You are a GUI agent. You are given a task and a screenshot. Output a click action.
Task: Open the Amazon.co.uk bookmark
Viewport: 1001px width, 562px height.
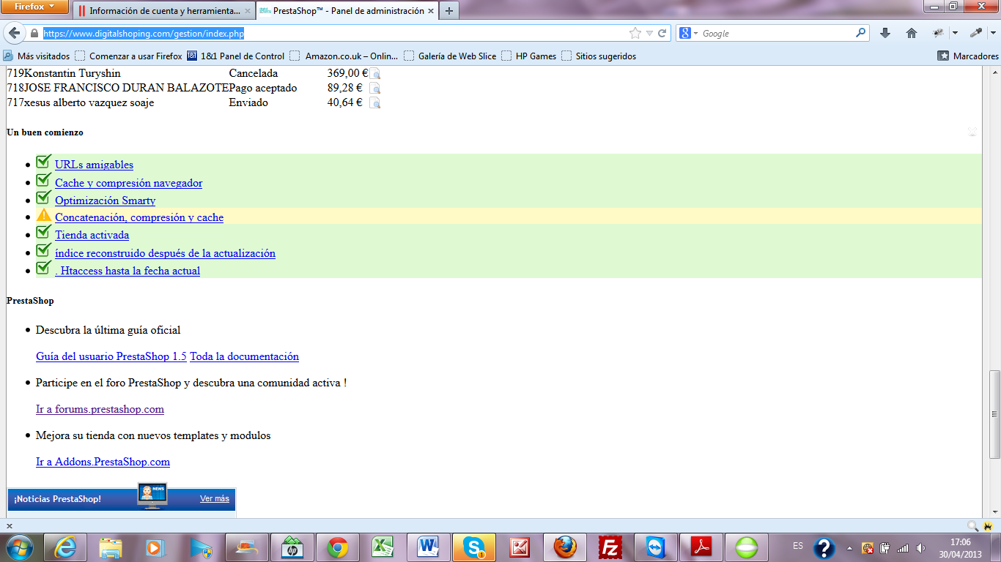click(x=344, y=56)
